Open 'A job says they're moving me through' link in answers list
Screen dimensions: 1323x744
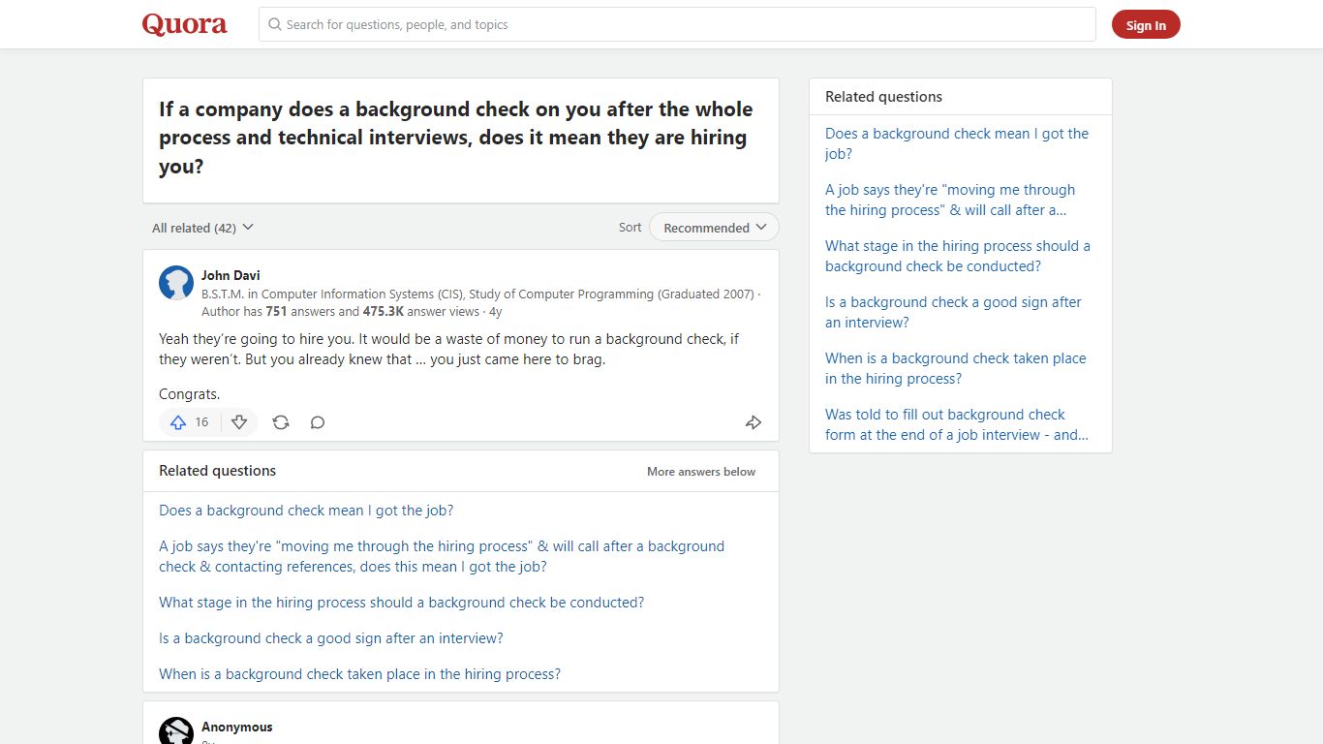pyautogui.click(x=442, y=556)
